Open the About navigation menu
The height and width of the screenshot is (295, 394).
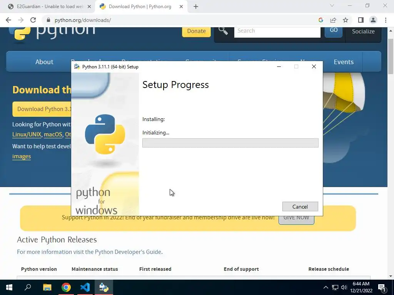[x=44, y=62]
